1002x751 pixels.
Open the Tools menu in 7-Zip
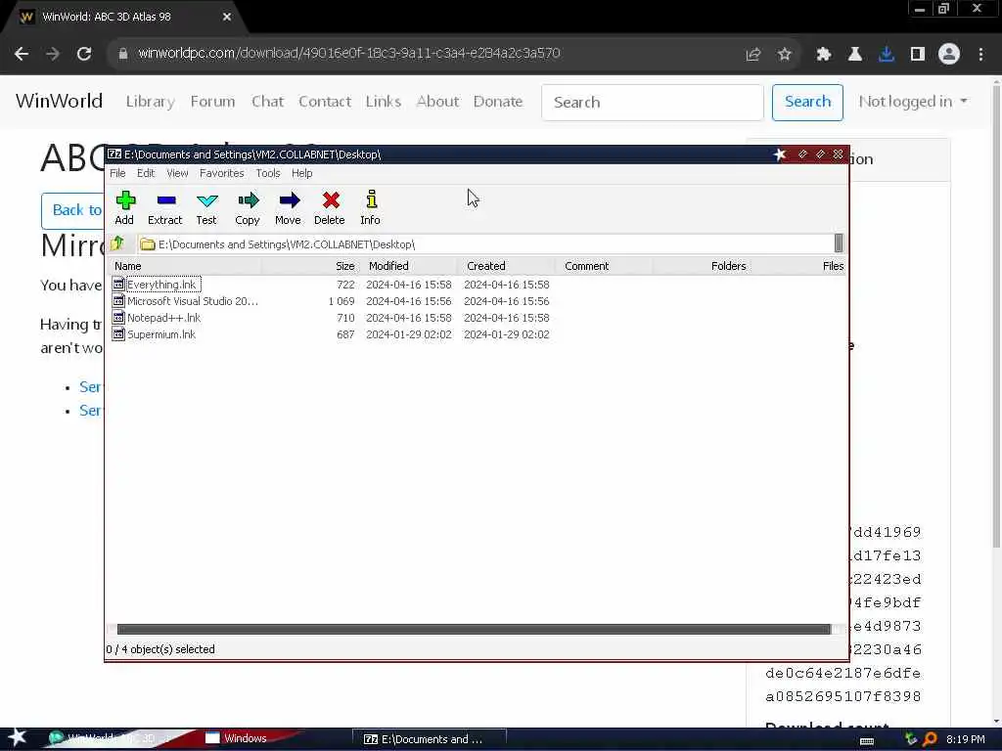point(268,173)
